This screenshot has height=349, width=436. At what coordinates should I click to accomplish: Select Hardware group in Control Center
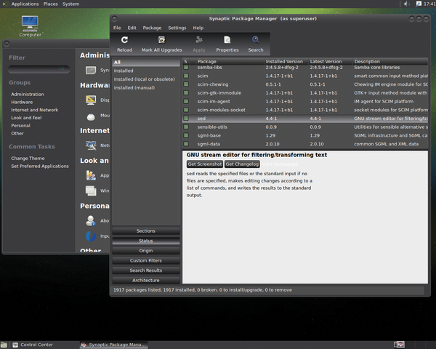(x=22, y=102)
